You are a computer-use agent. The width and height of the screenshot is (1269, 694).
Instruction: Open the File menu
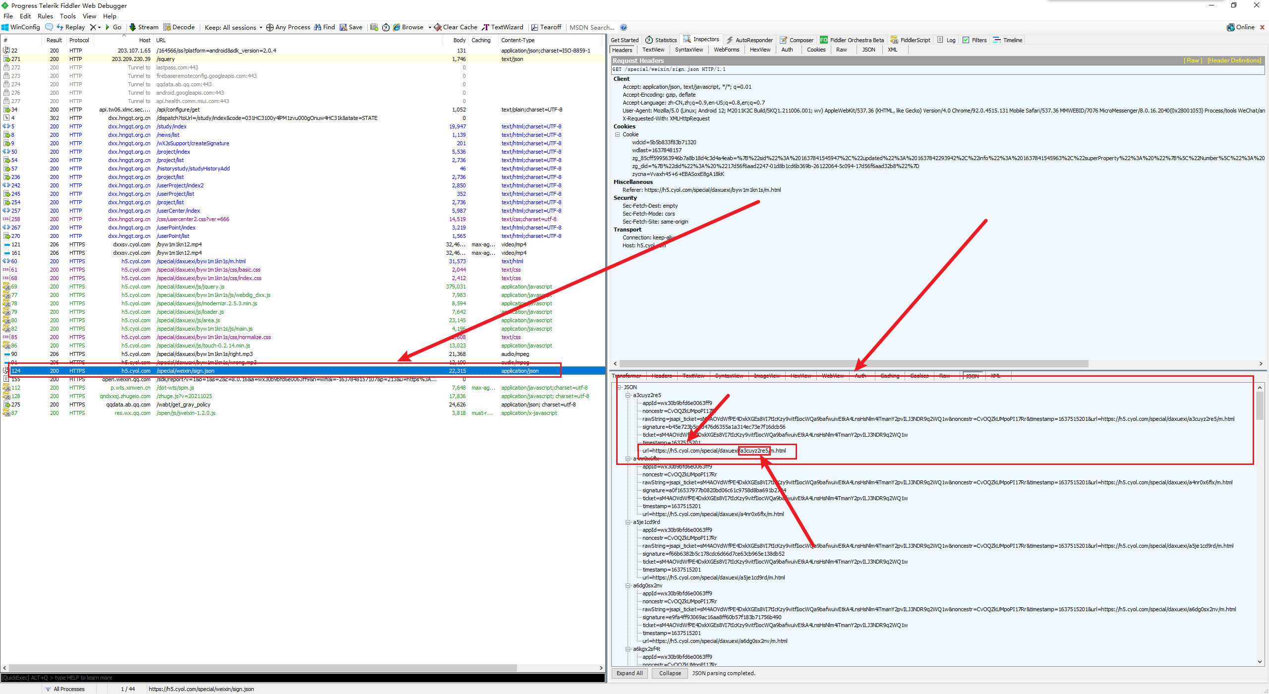[8, 16]
